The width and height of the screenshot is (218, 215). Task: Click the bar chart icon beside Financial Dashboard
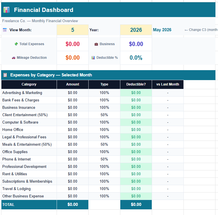(7, 10)
